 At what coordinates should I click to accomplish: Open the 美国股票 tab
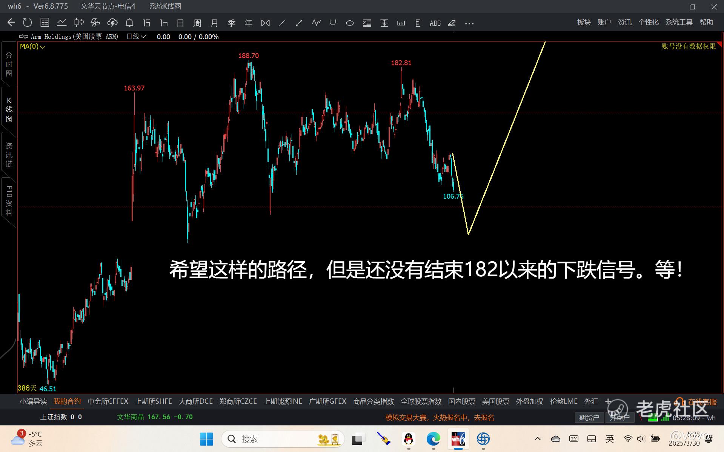click(x=496, y=401)
